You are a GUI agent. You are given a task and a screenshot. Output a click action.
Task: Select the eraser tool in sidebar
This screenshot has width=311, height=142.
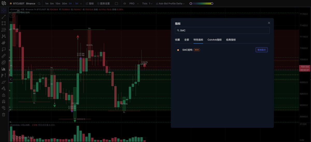point(4,62)
